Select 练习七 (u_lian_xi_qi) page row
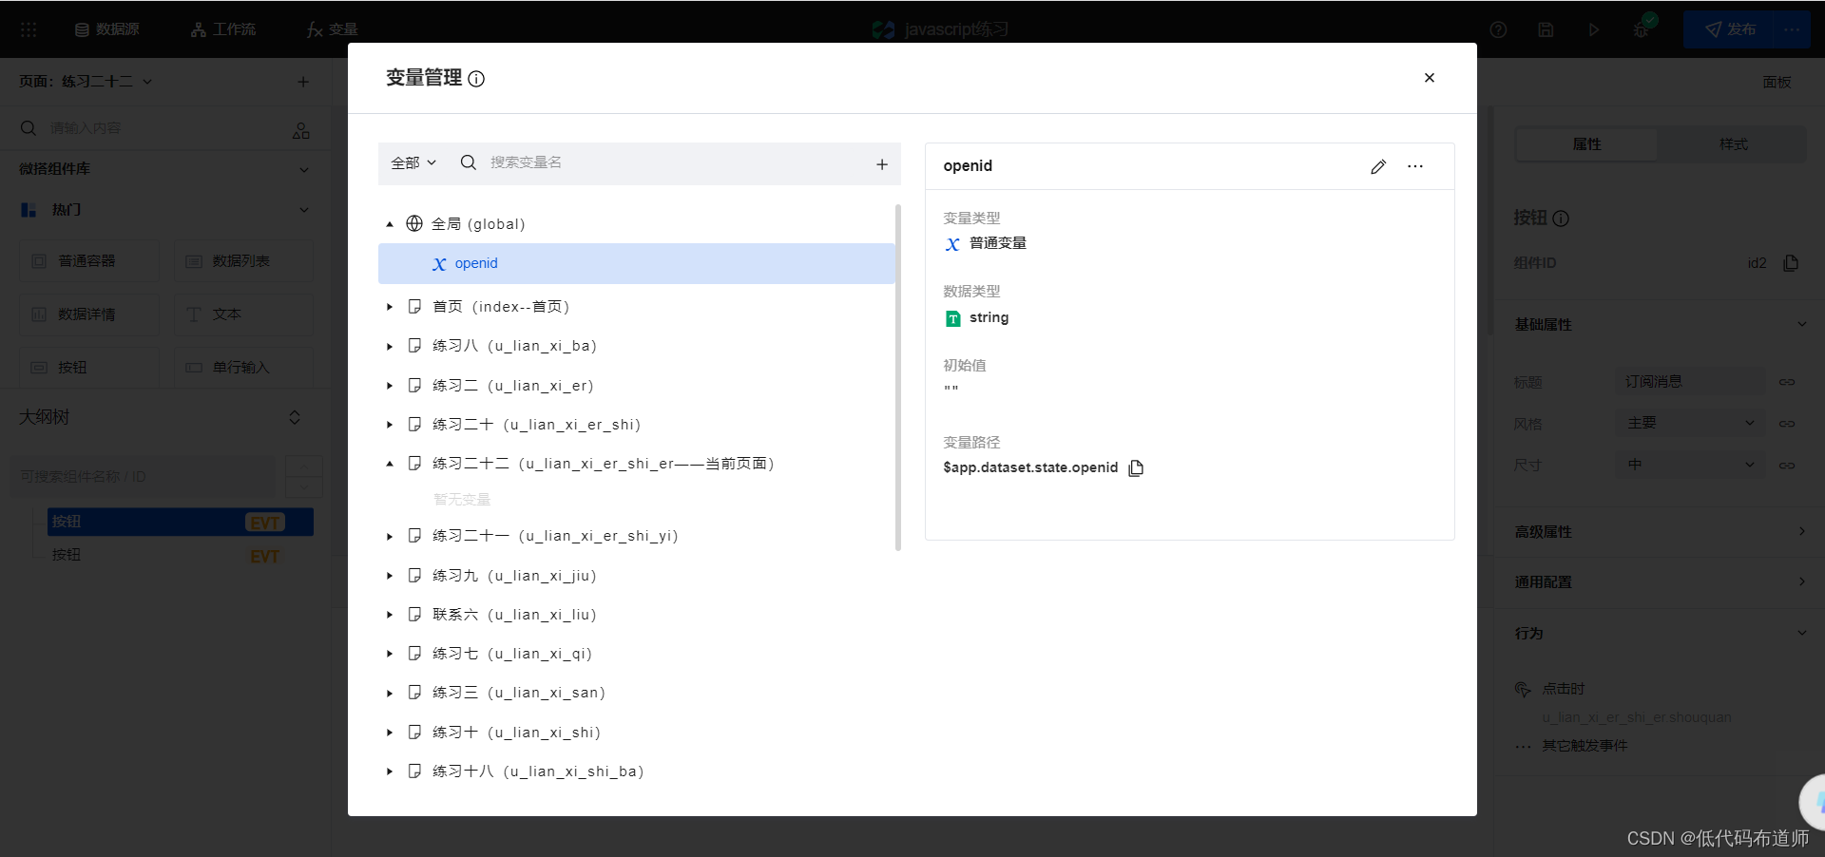Screen dimensions: 1825x857 click(637, 654)
